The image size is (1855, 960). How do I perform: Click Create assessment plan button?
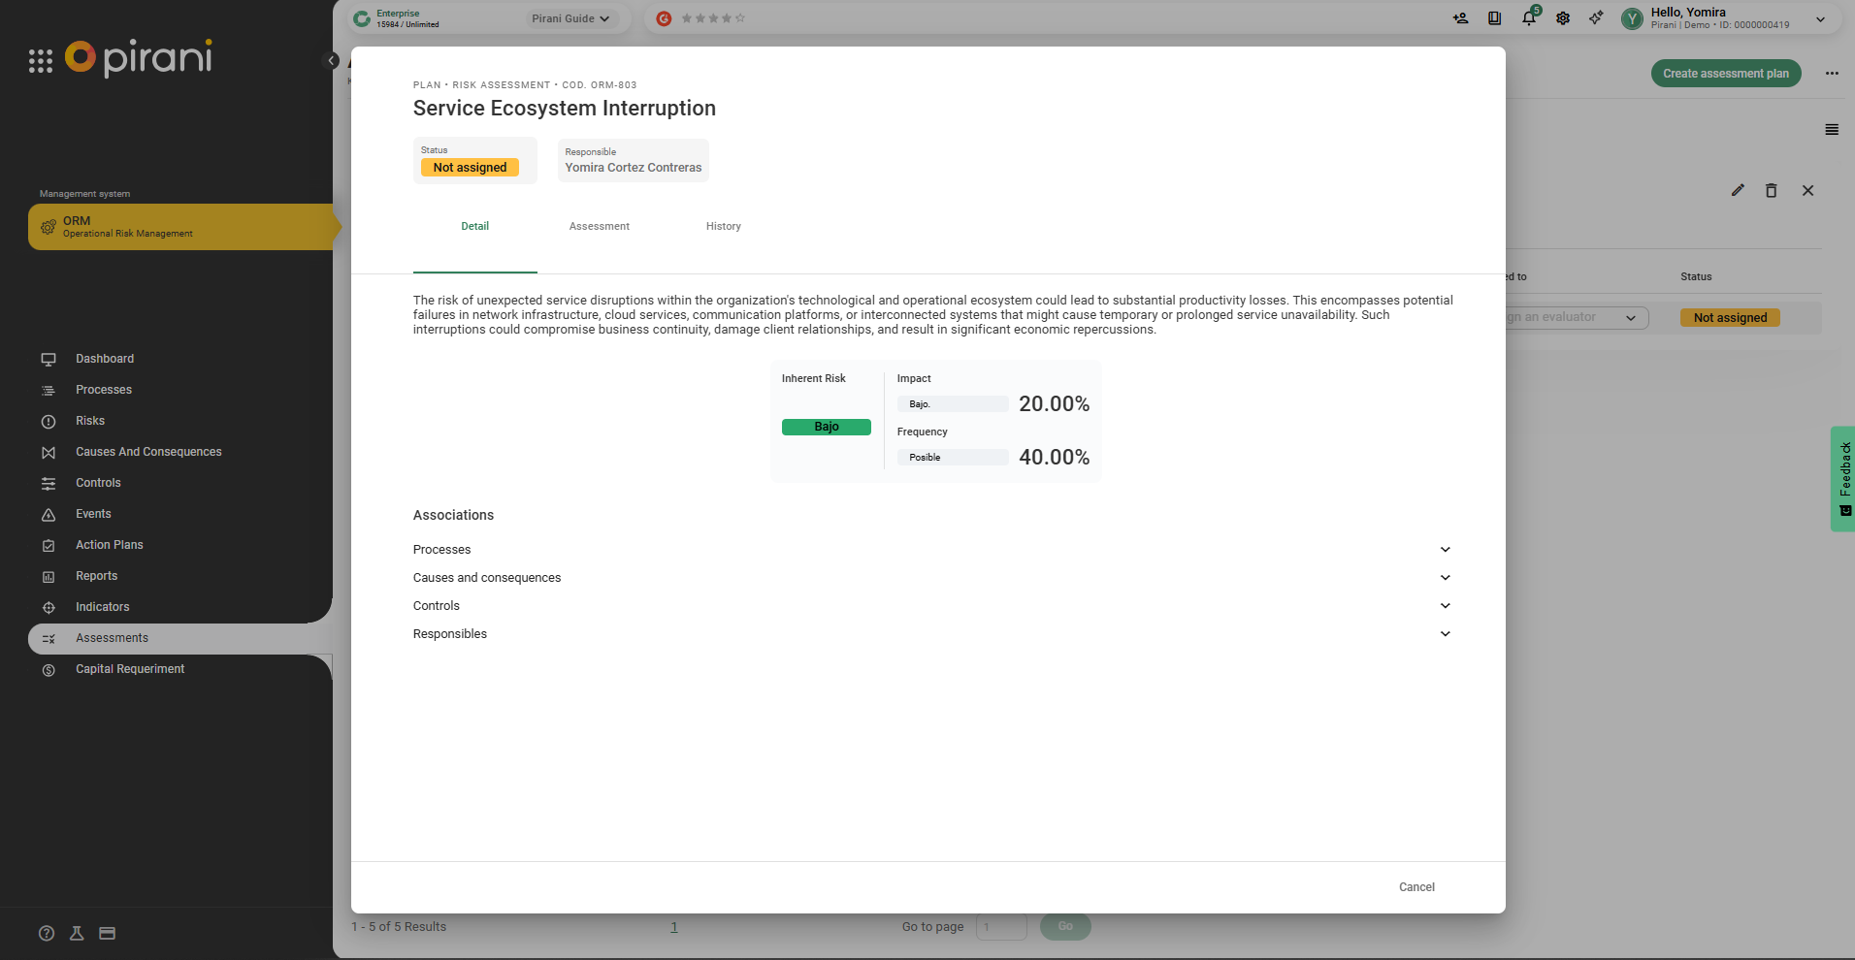tap(1725, 74)
